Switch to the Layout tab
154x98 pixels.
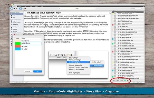[x=36, y=6]
